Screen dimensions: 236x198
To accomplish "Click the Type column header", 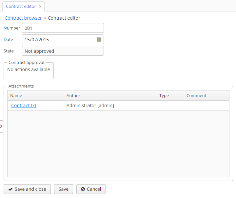I will click(170, 96).
